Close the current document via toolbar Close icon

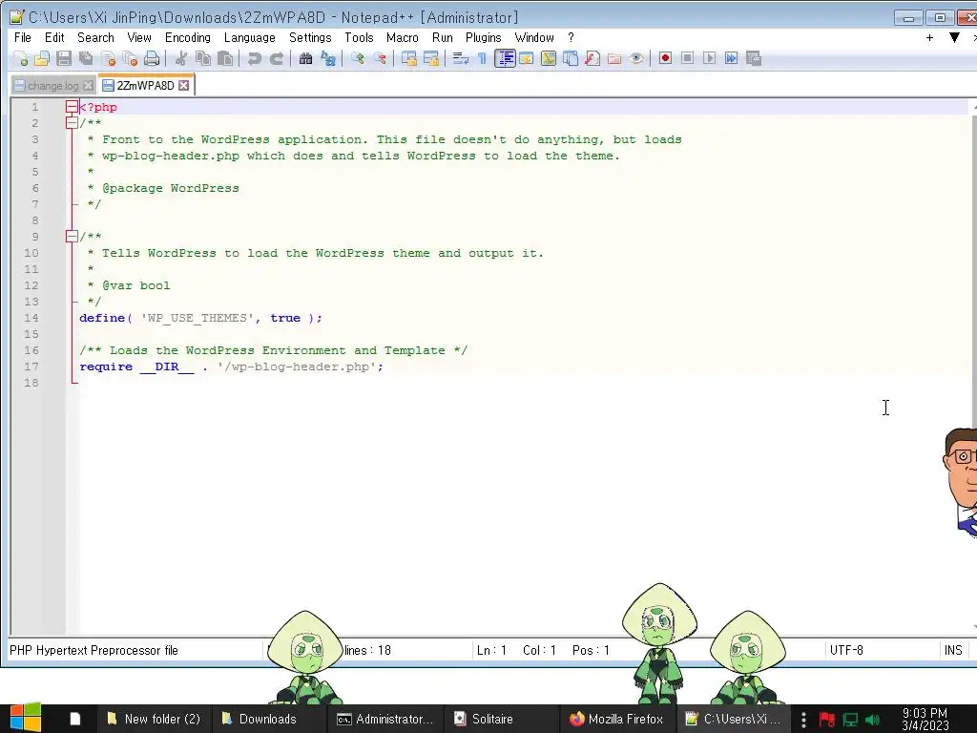pos(109,58)
